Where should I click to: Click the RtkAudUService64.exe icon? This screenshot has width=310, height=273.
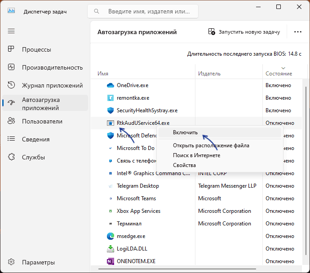[111, 123]
